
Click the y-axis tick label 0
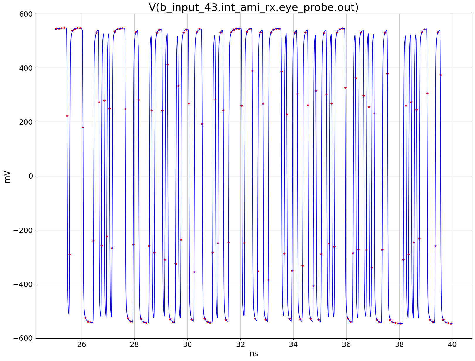point(30,176)
